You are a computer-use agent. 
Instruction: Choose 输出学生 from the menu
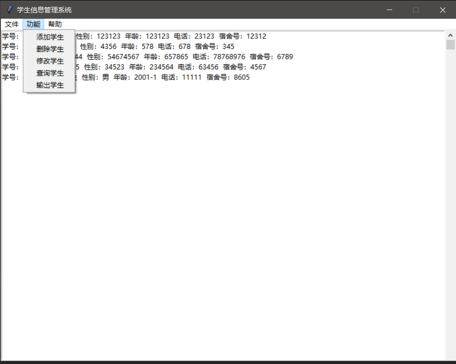(50, 85)
